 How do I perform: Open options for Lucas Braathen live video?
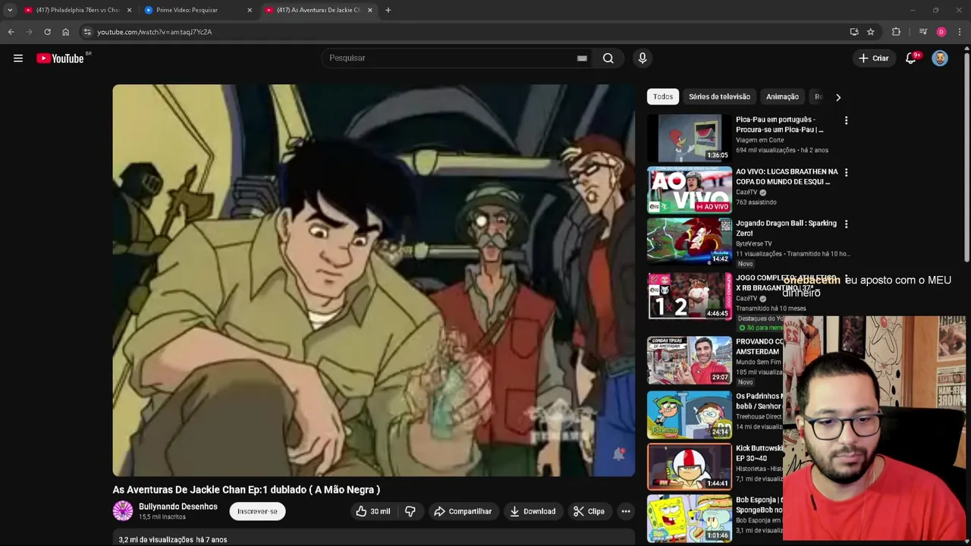tap(846, 173)
